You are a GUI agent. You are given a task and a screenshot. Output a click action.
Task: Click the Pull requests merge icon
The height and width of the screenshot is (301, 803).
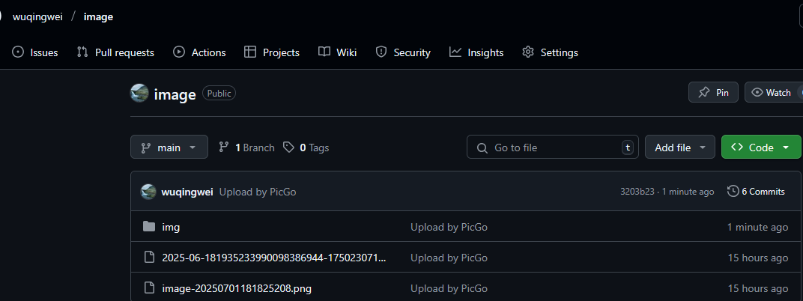(82, 52)
